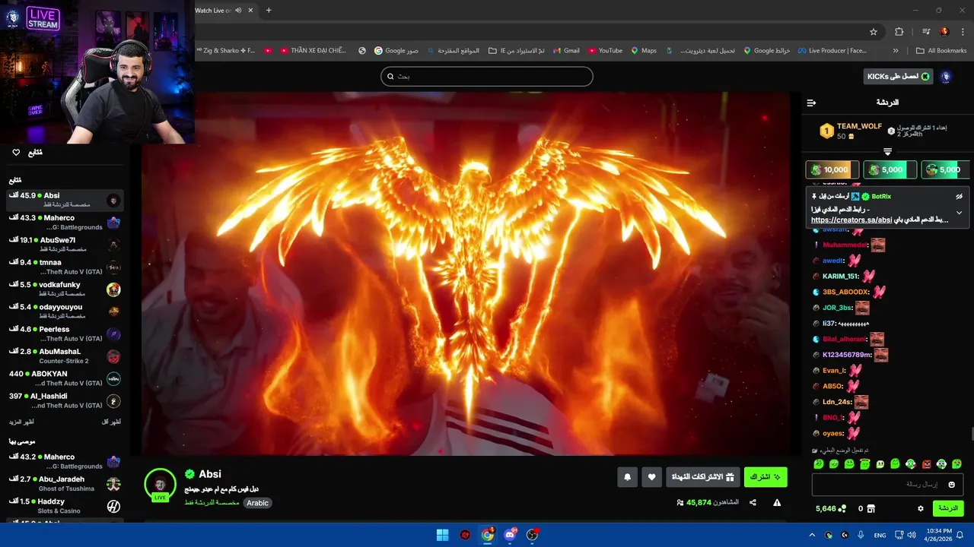Open the gifted subscriptions button
Screen dimensions: 974x547
(703, 477)
